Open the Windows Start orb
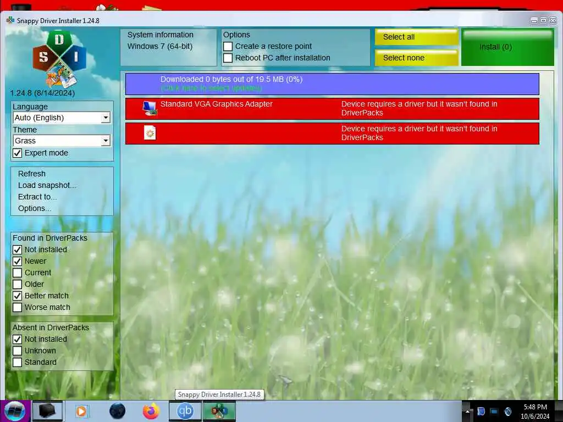This screenshot has height=422, width=563. 15,411
